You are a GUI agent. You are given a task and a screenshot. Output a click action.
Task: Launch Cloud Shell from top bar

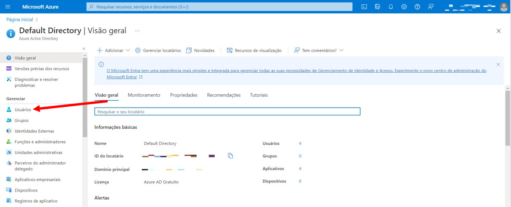365,6
